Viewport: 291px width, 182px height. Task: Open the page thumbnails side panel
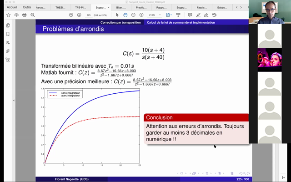8,25
